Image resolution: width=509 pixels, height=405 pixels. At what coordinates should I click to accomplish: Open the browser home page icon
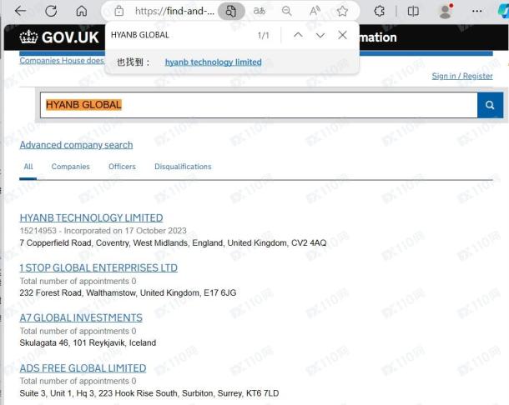(x=82, y=11)
